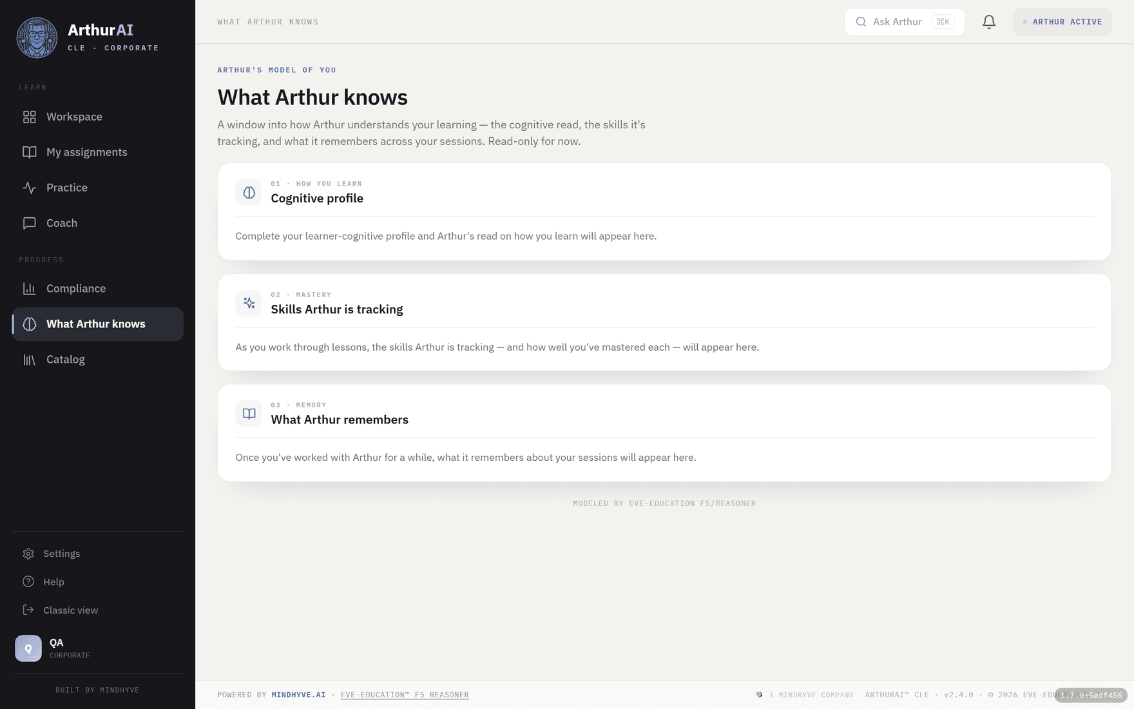Image resolution: width=1134 pixels, height=709 pixels.
Task: Open the Compliance page
Action: coord(97,289)
